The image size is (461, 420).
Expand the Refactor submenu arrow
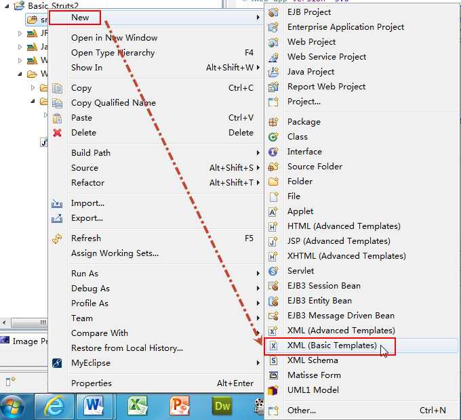point(258,183)
